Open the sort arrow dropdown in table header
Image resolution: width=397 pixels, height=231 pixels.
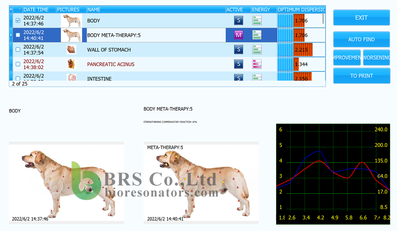coord(19,10)
